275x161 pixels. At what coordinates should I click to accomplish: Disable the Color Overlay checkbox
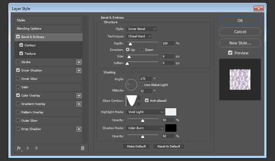point(18,95)
